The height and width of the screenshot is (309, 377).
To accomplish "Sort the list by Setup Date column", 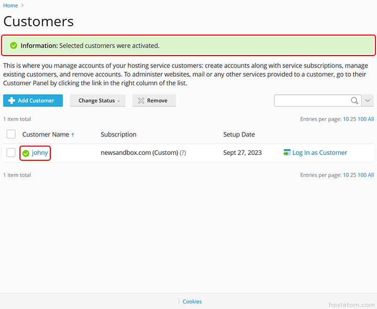I will point(239,135).
